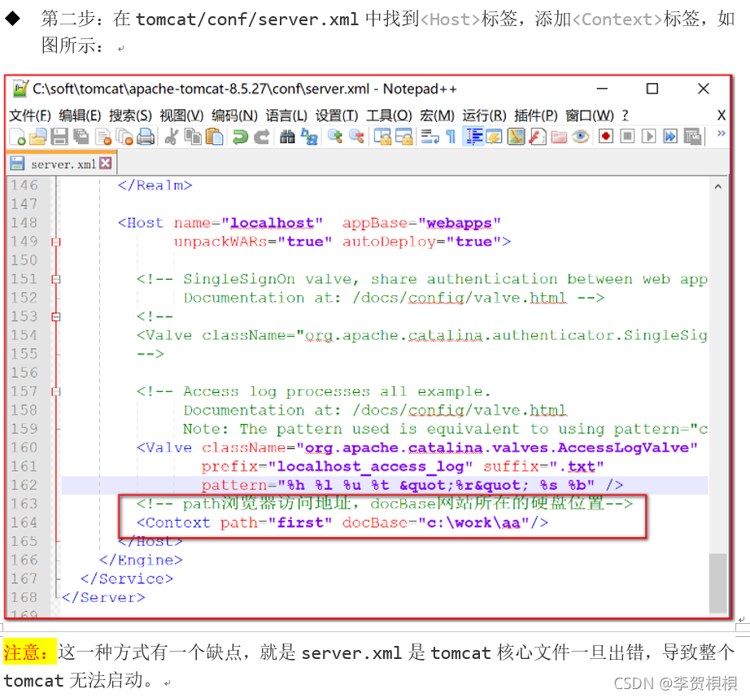The height and width of the screenshot is (698, 750).
Task: Toggle file monitoring eye icon
Action: (580, 137)
